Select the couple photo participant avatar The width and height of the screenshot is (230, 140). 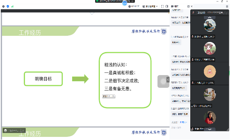[210, 25]
